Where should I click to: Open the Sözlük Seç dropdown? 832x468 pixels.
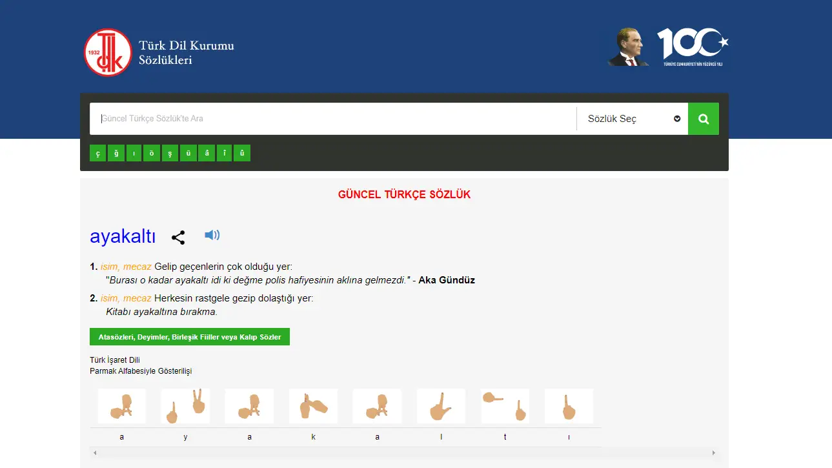[x=633, y=119]
